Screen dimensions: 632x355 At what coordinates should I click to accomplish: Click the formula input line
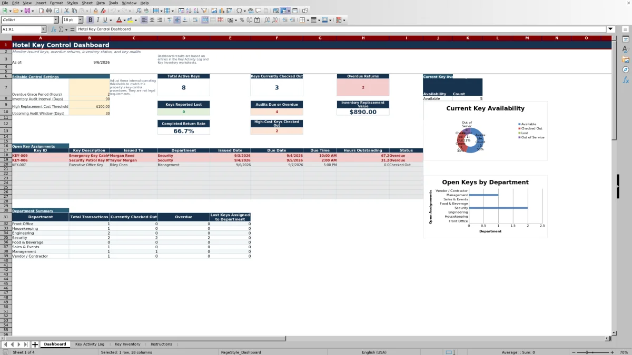click(341, 29)
